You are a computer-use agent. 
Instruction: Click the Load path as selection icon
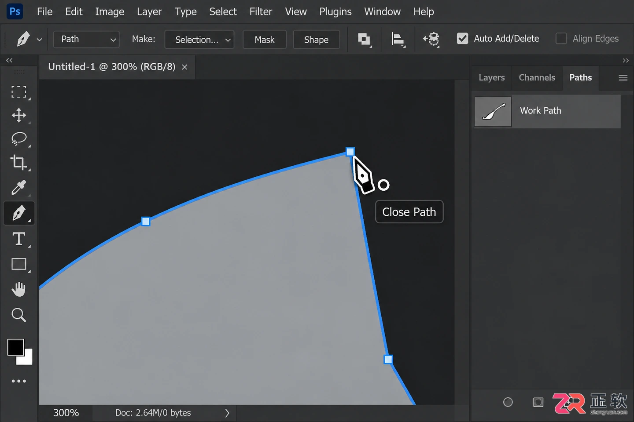point(538,402)
